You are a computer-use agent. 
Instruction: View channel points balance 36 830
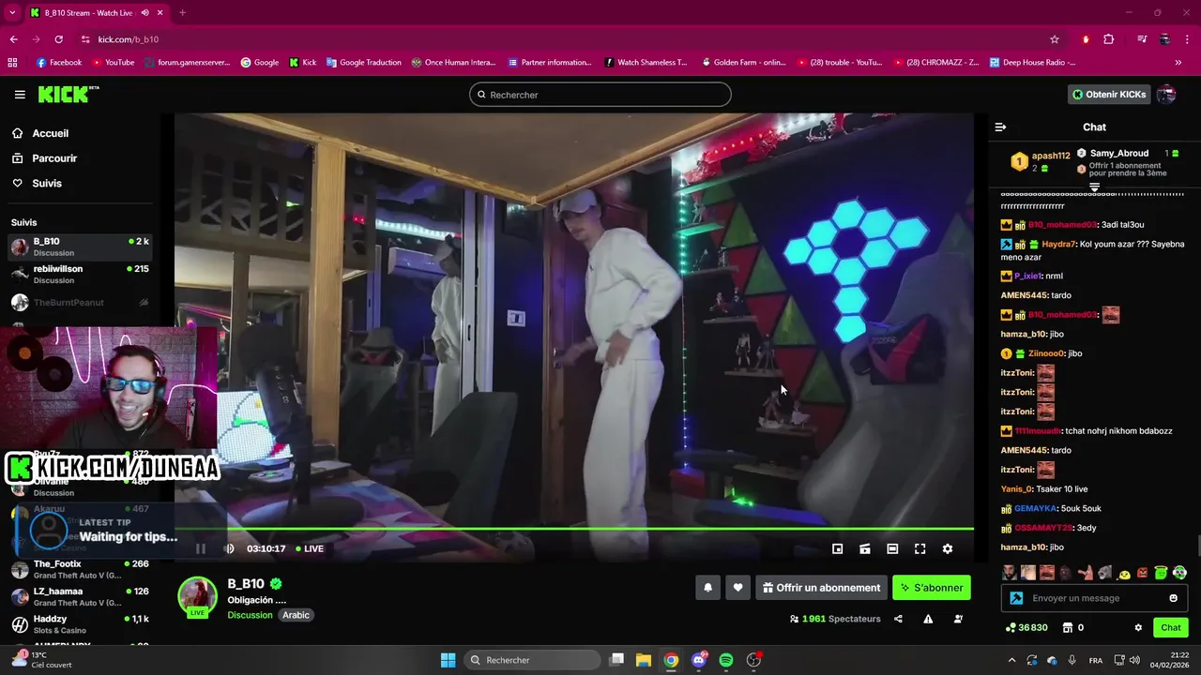click(x=1026, y=627)
